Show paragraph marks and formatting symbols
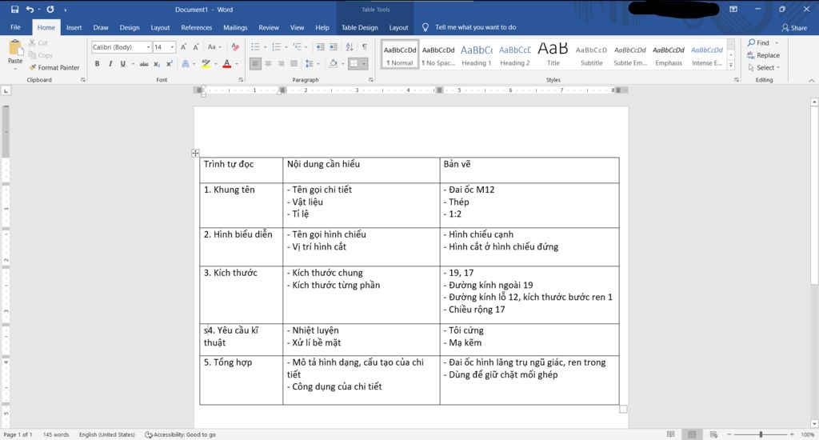Screen dimensions: 819x440 pos(365,47)
